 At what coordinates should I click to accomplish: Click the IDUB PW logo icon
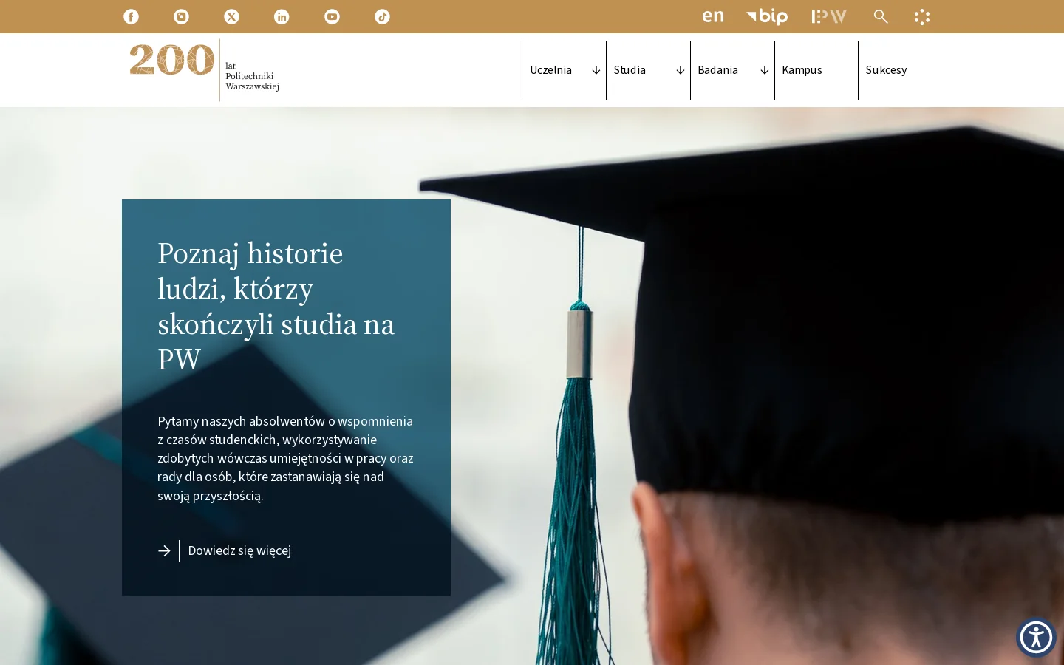[x=829, y=16]
